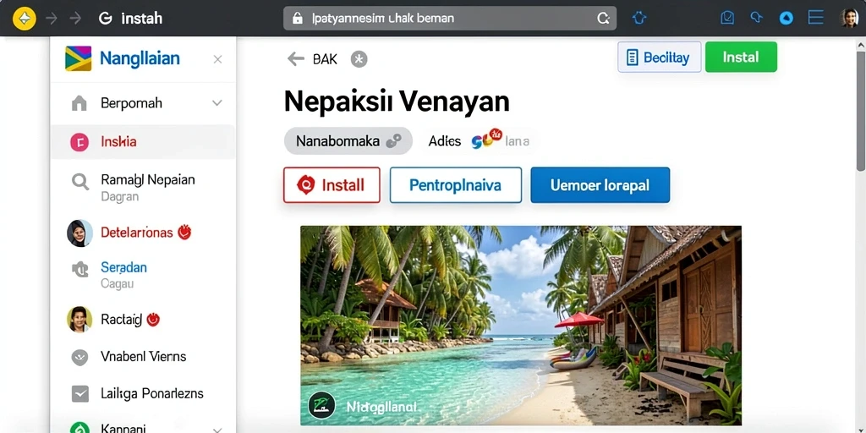866x433 pixels.
Task: Expand the Kannani chevron
Action: (217, 429)
